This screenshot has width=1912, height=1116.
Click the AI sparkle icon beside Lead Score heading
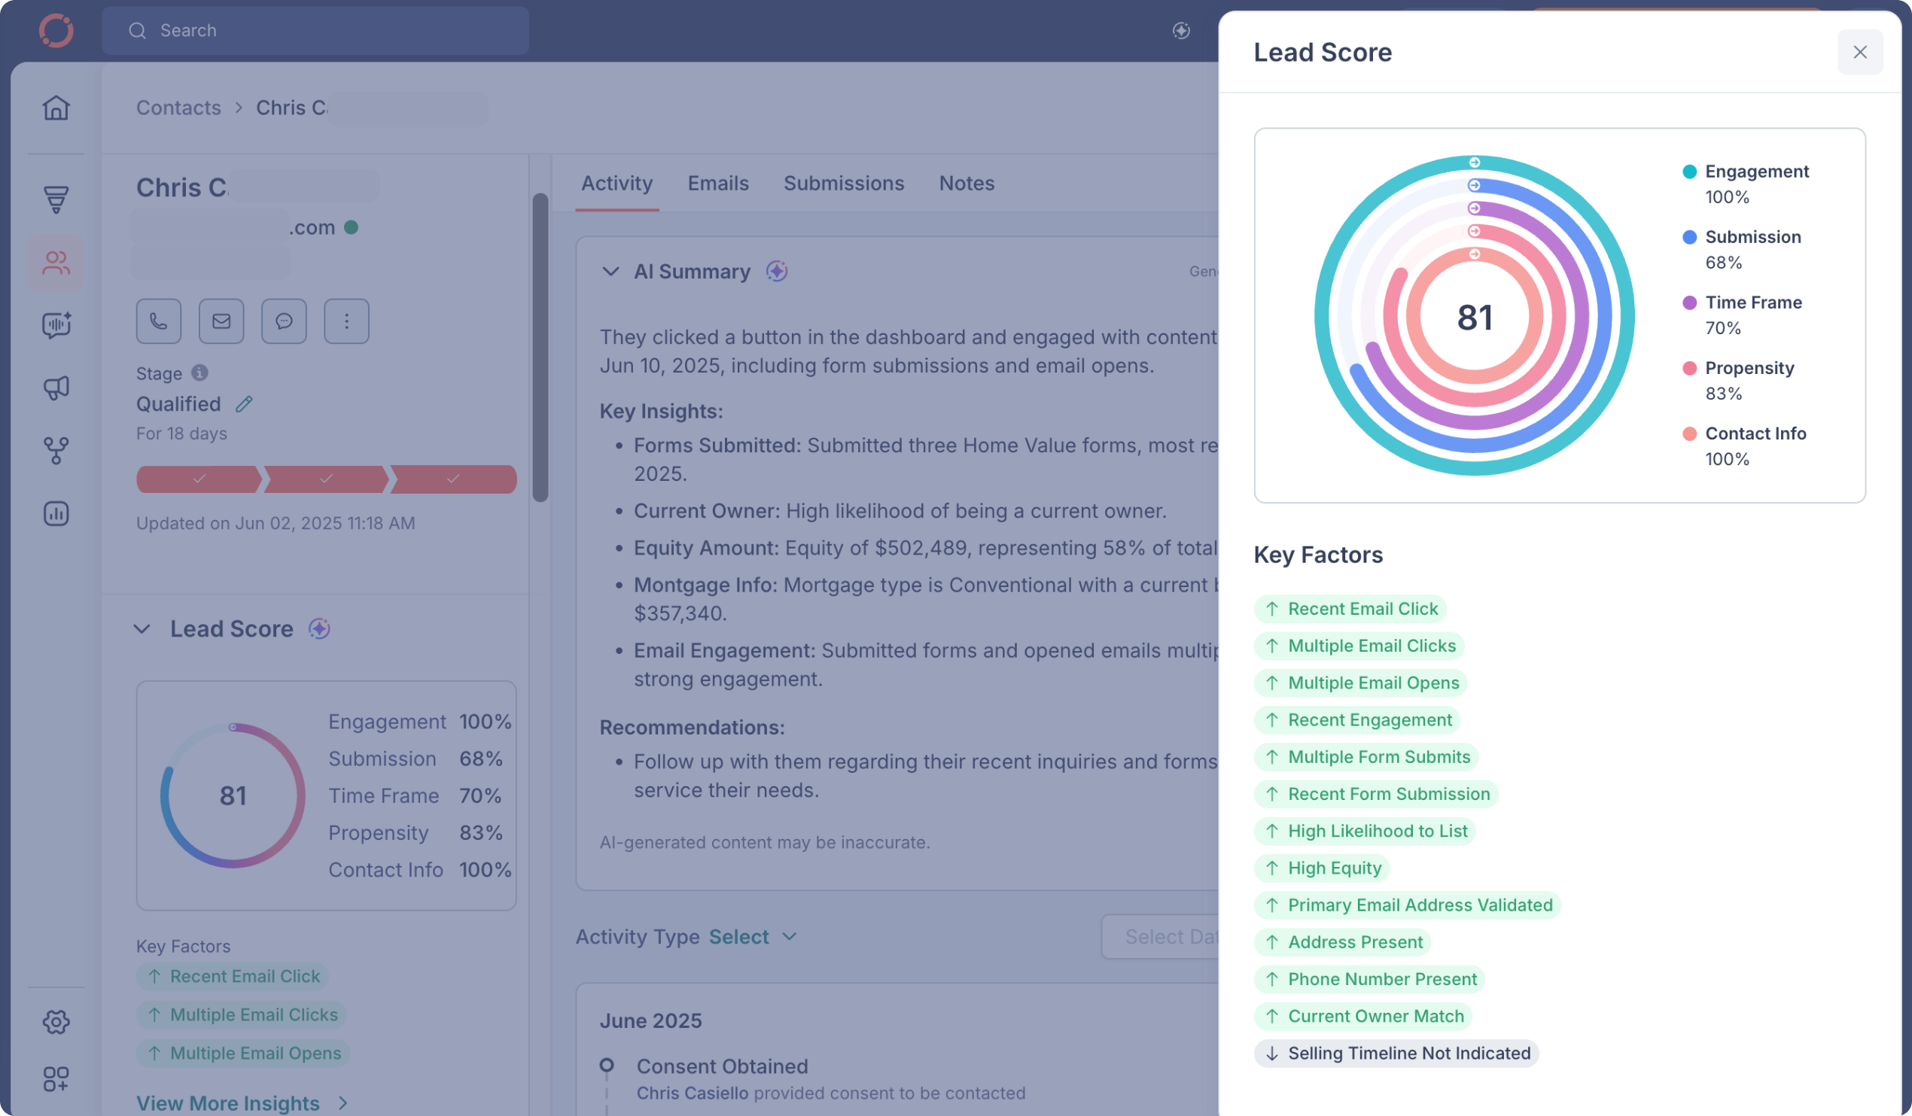[x=319, y=629]
